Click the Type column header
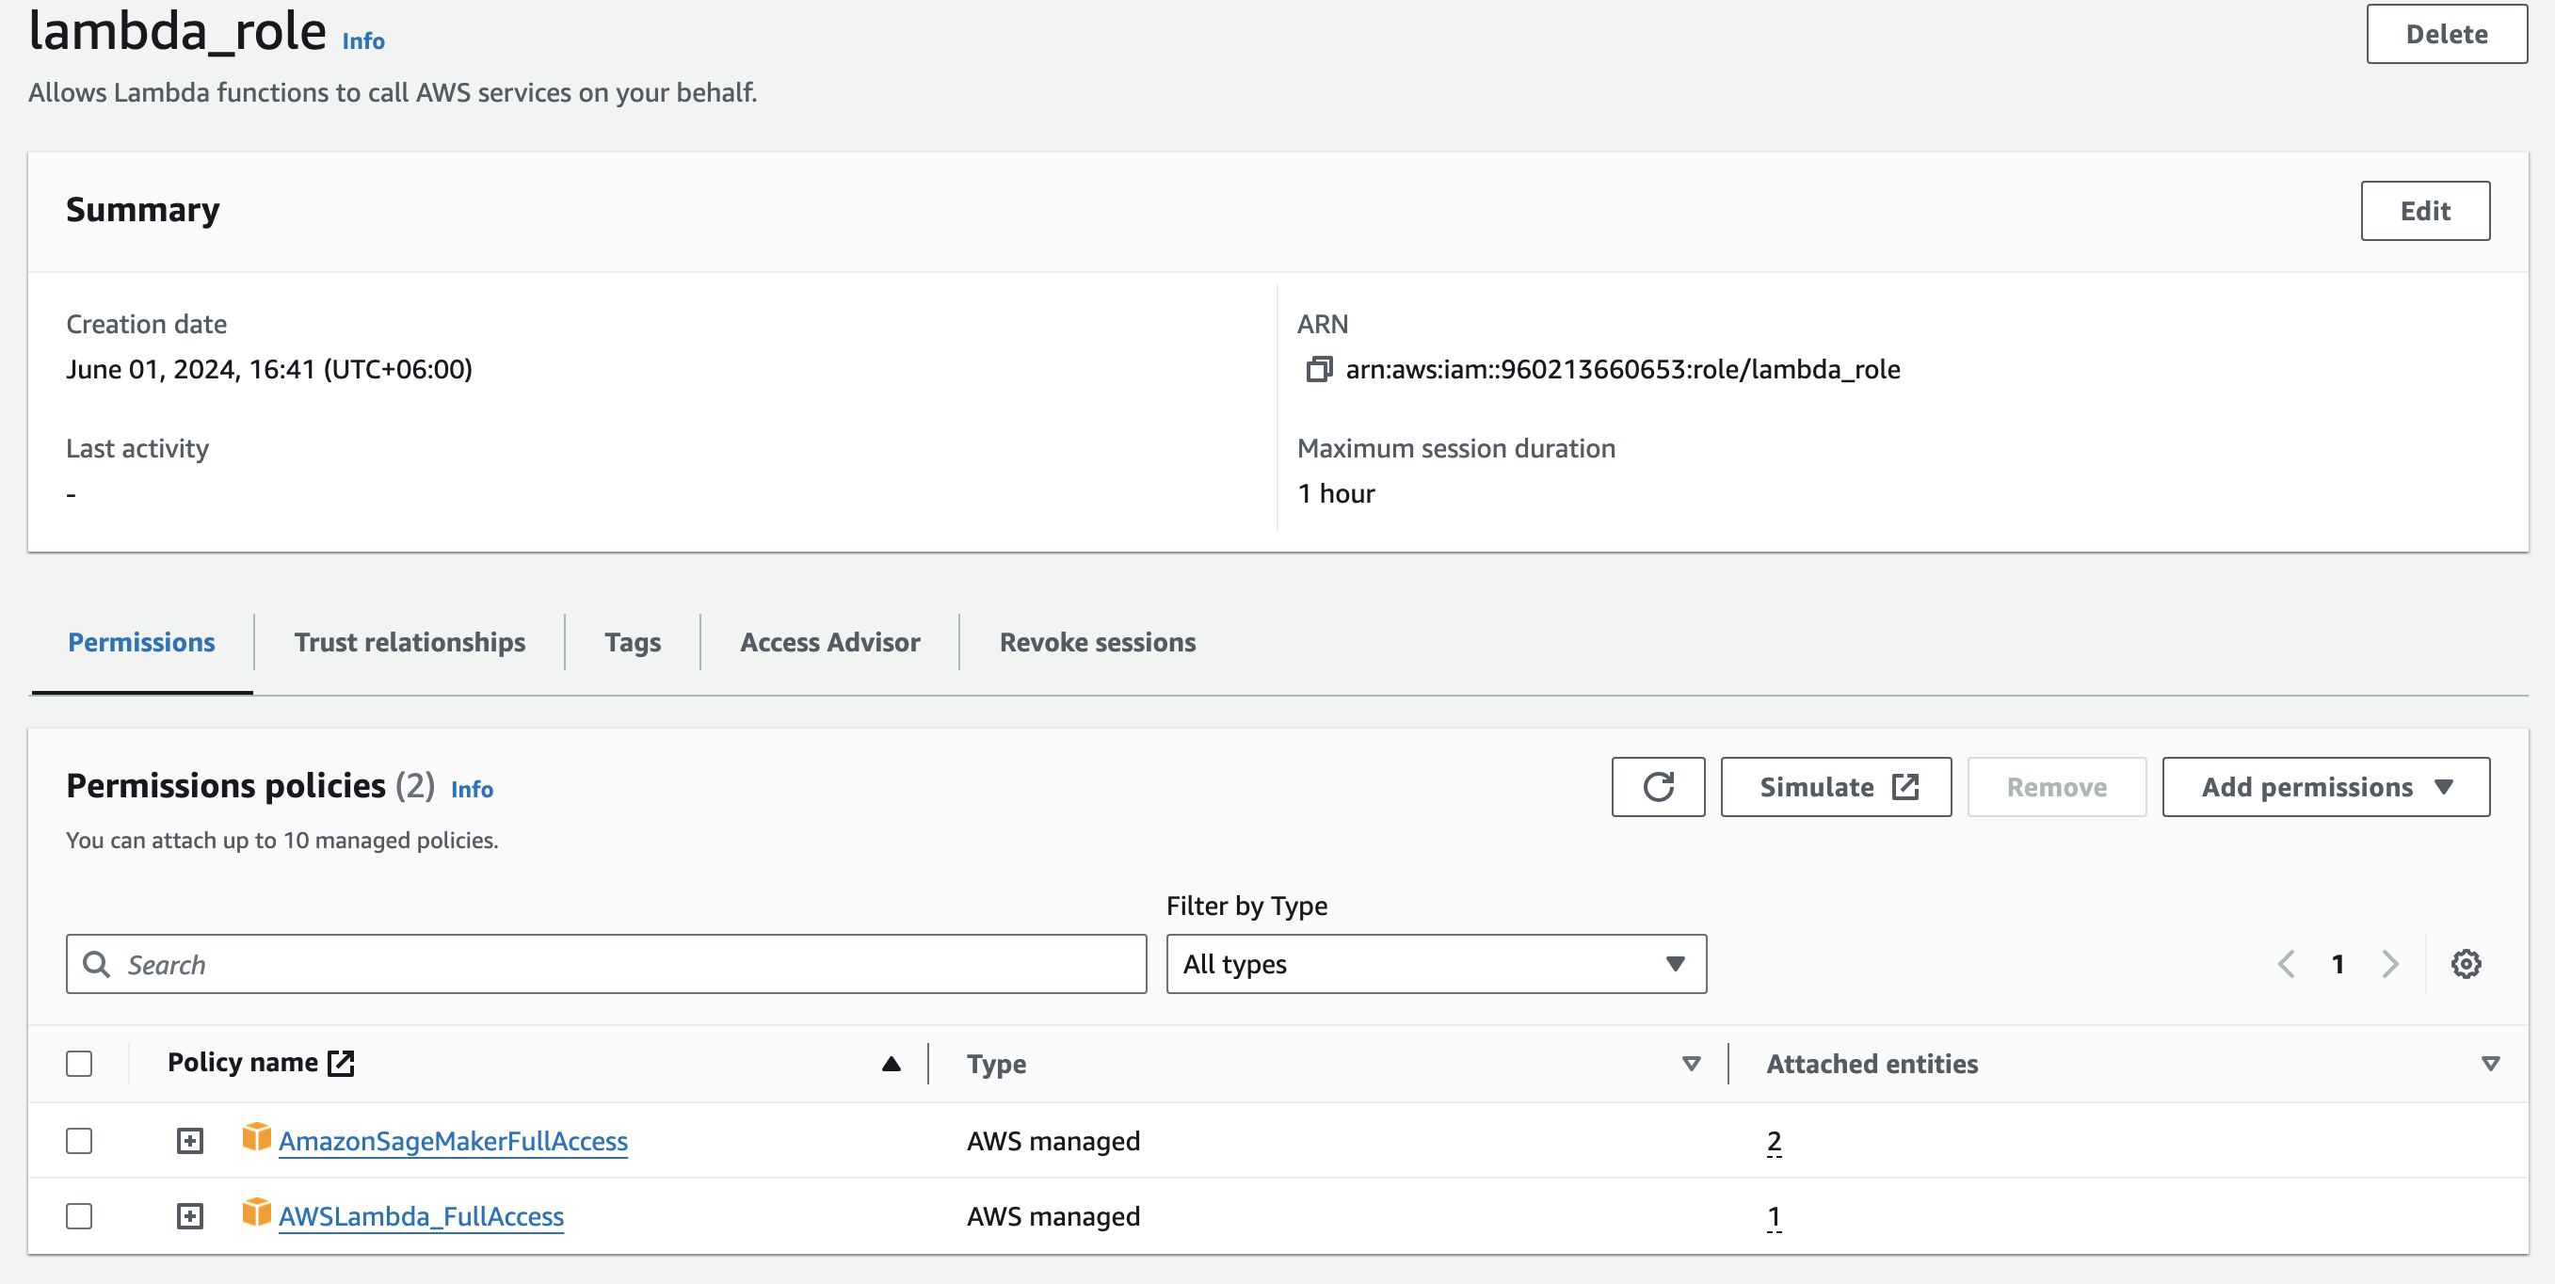This screenshot has height=1284, width=2555. click(996, 1064)
